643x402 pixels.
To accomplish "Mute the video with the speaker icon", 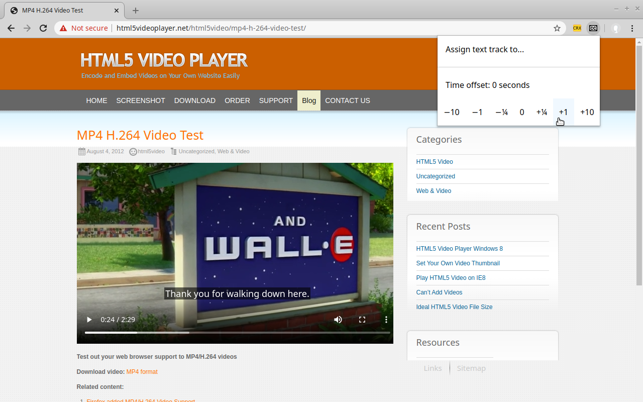I will point(338,320).
